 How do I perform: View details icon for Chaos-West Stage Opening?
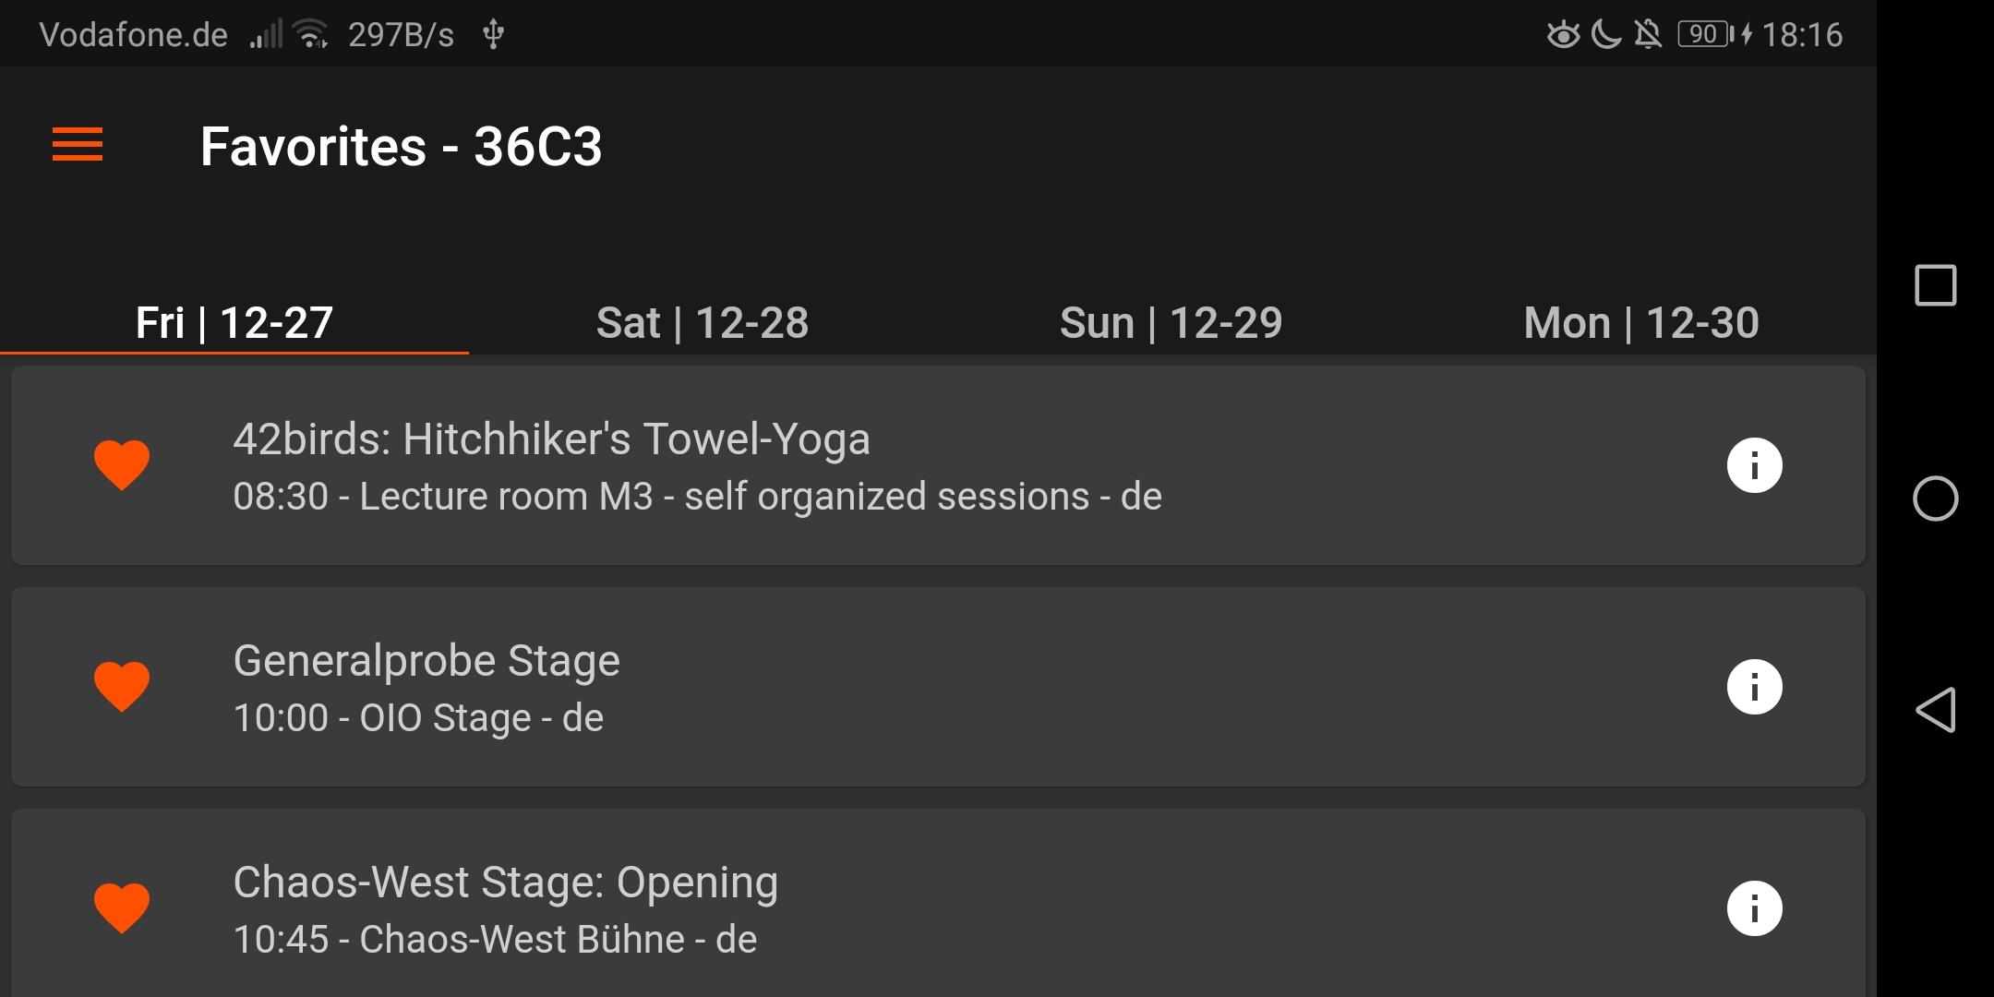[x=1754, y=907]
